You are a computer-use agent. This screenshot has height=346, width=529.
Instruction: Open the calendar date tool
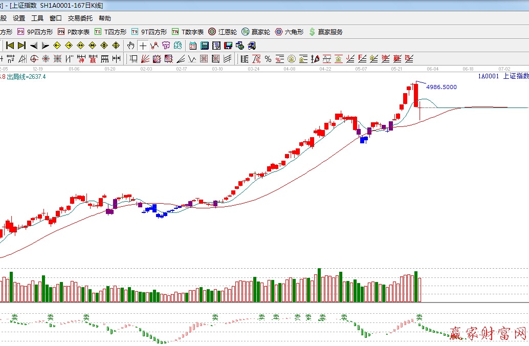(192, 46)
